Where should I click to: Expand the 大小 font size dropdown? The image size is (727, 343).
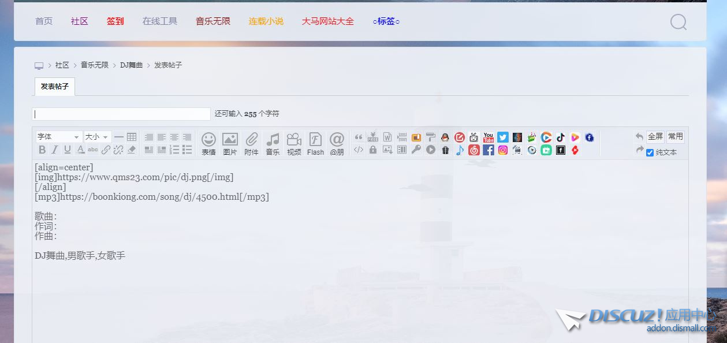(x=97, y=137)
